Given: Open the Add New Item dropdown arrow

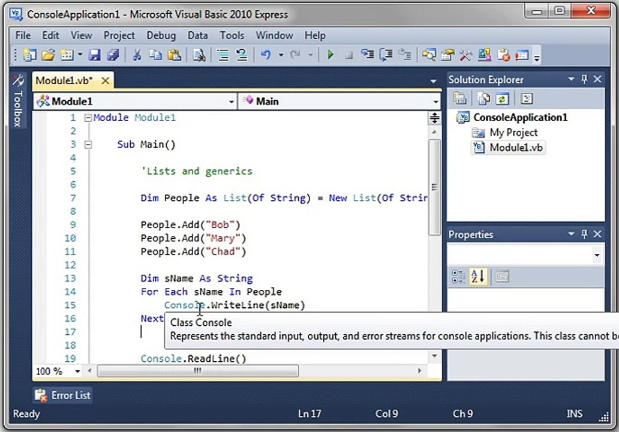Looking at the screenshot, I should click(x=80, y=55).
